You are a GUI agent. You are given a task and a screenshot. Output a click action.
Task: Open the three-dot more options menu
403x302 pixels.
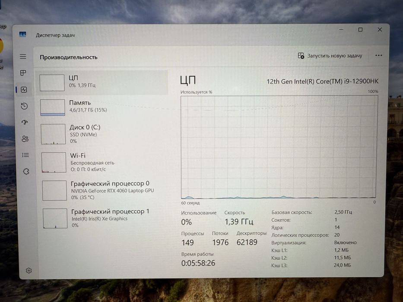pyautogui.click(x=378, y=56)
